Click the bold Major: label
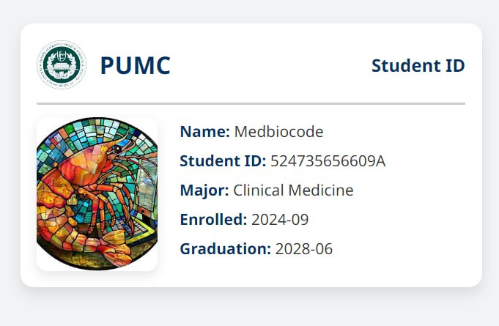This screenshot has width=499, height=326. [204, 190]
